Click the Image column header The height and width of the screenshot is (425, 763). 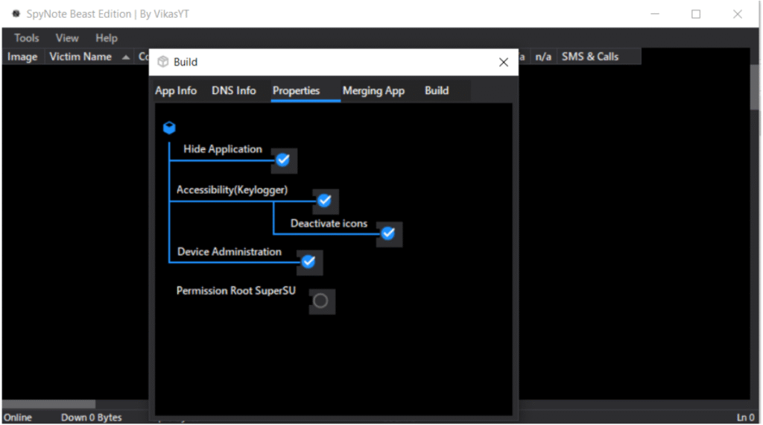[22, 57]
